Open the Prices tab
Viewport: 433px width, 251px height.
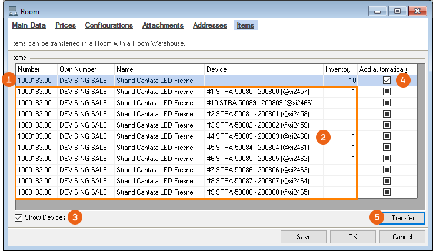coord(65,25)
